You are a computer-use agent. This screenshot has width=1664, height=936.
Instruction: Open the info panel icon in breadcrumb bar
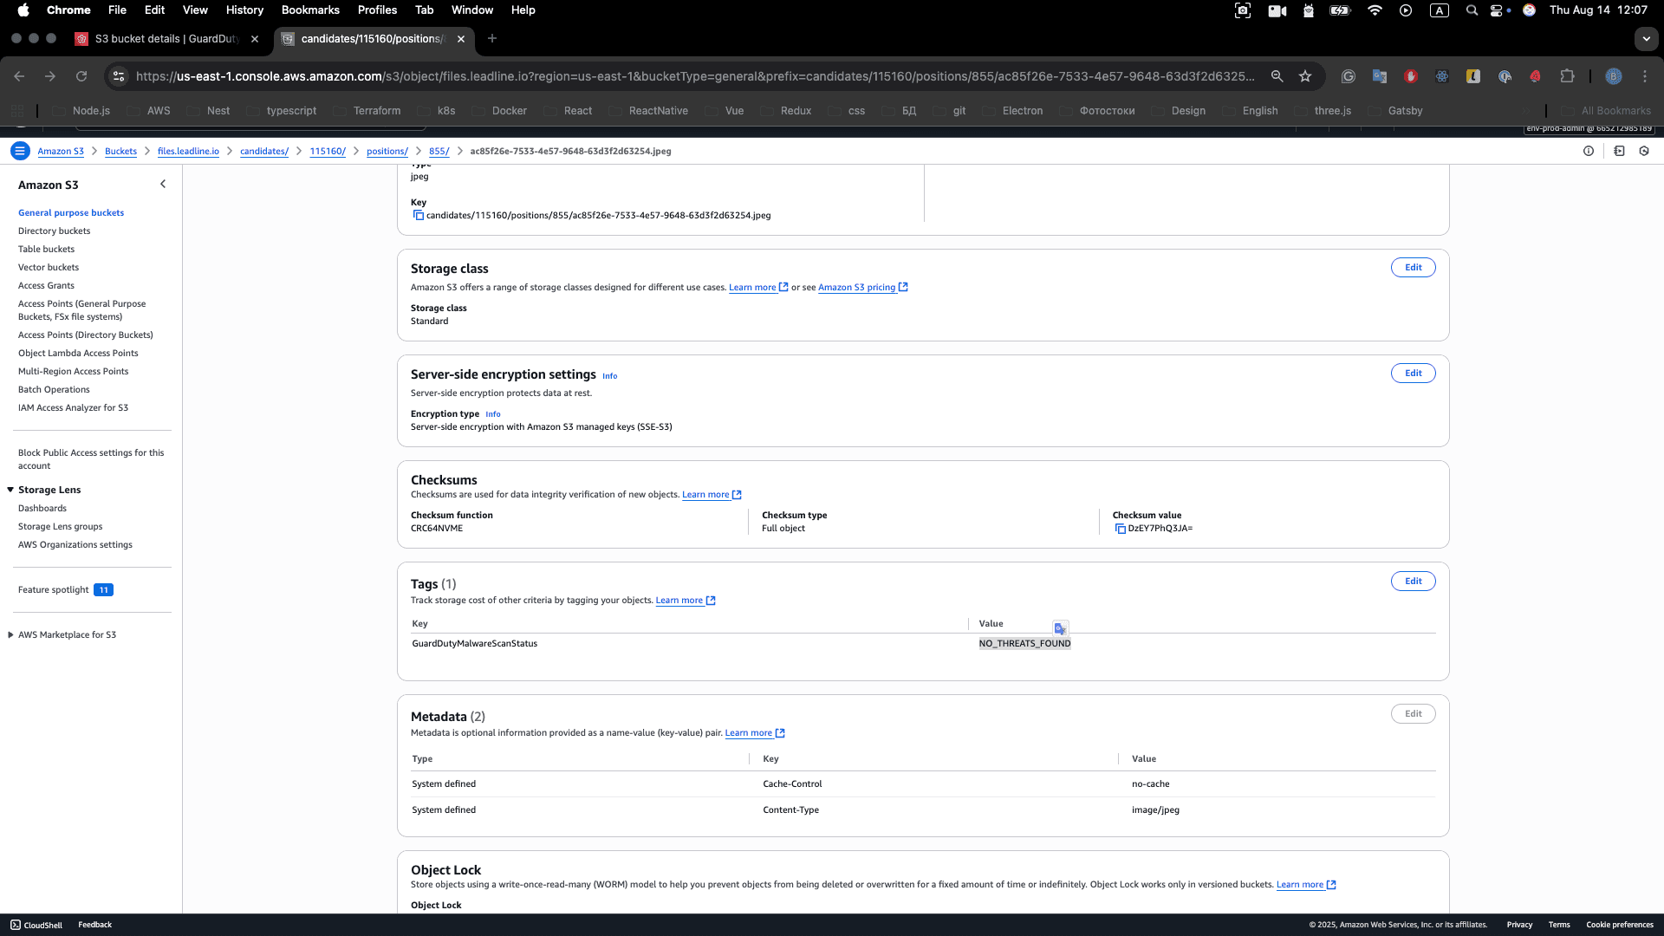1589,151
